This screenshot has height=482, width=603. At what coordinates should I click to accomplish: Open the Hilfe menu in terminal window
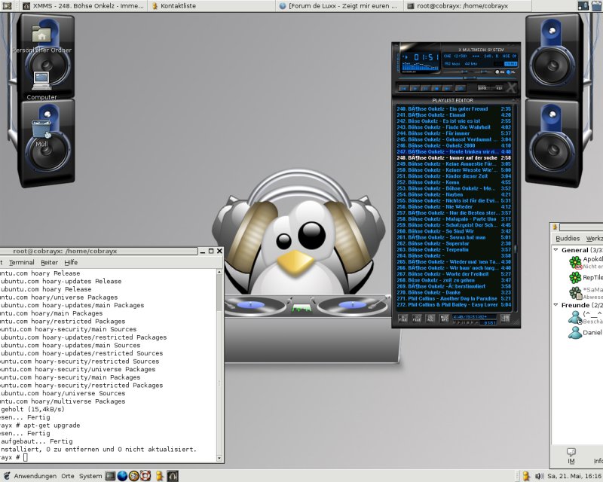[71, 262]
